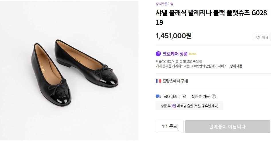Click the price 1,451,000원

(173, 36)
